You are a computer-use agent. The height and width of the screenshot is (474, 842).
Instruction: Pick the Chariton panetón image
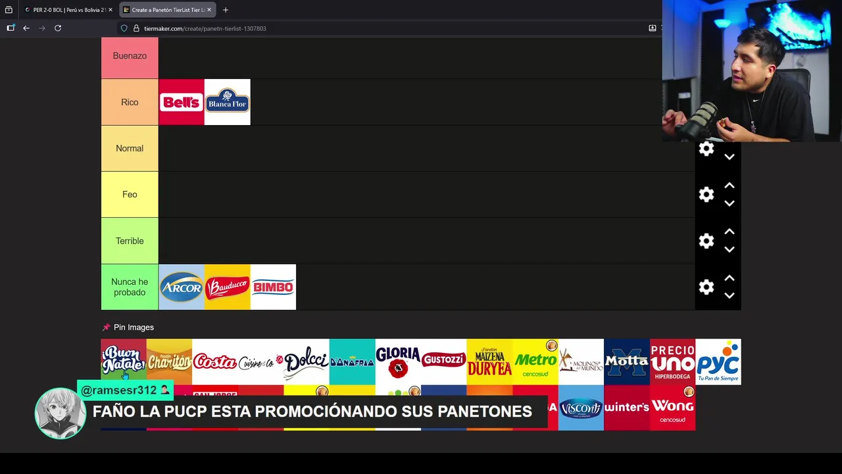click(x=169, y=361)
